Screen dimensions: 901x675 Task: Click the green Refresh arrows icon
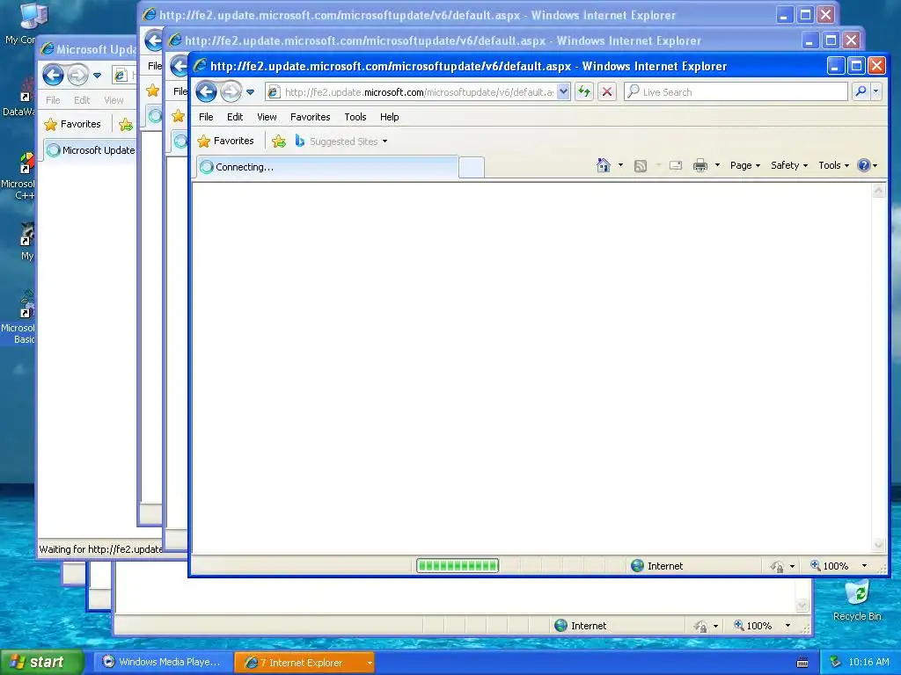tap(584, 91)
